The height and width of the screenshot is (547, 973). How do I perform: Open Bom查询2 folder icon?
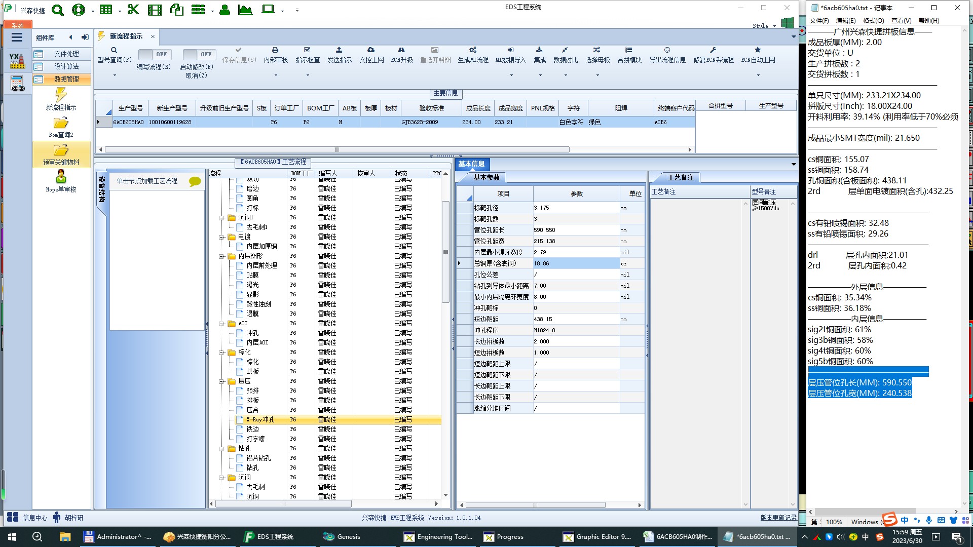point(61,123)
